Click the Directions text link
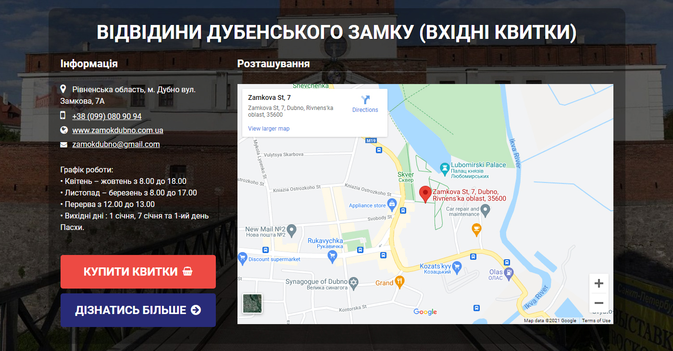This screenshot has height=351, width=673. pos(365,110)
